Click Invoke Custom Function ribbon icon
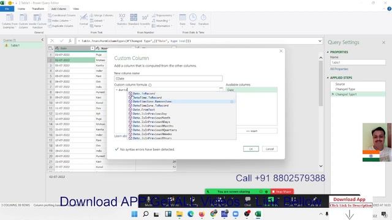This screenshot has width=392, height=220. [37, 21]
